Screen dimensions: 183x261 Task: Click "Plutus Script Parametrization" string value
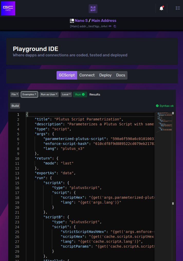coord(88,119)
